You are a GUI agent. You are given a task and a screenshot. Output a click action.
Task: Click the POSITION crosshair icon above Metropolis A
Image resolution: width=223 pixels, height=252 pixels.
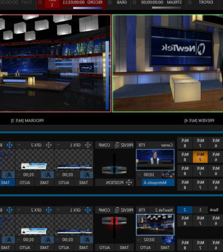129,182
